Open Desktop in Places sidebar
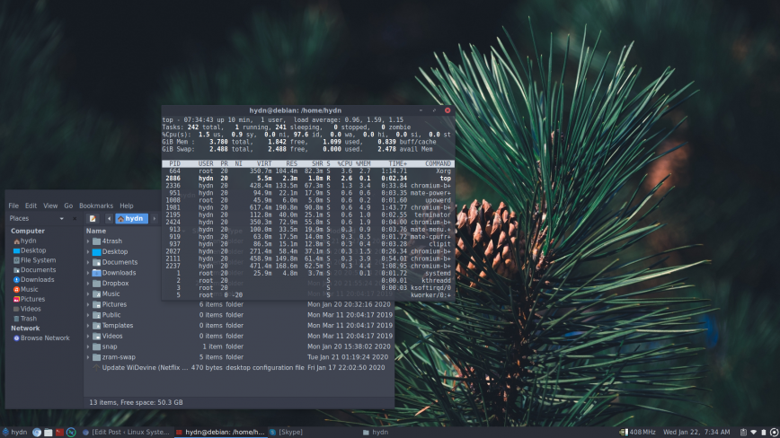The image size is (780, 438). [x=30, y=250]
